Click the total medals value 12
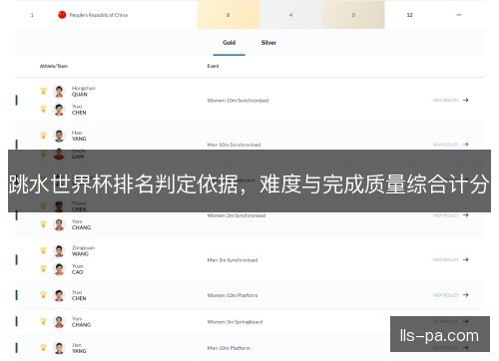Screen dimensions: 499x361 coord(409,15)
